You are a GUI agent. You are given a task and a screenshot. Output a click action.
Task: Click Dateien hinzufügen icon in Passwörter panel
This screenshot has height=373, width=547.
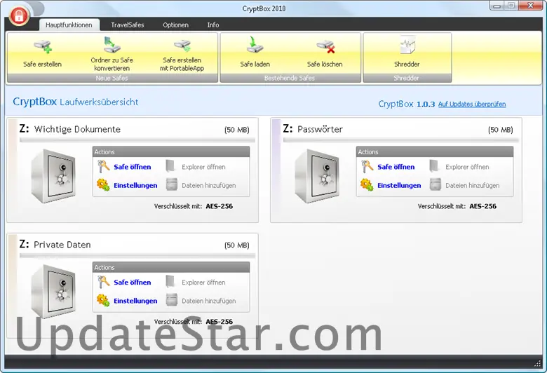(435, 184)
